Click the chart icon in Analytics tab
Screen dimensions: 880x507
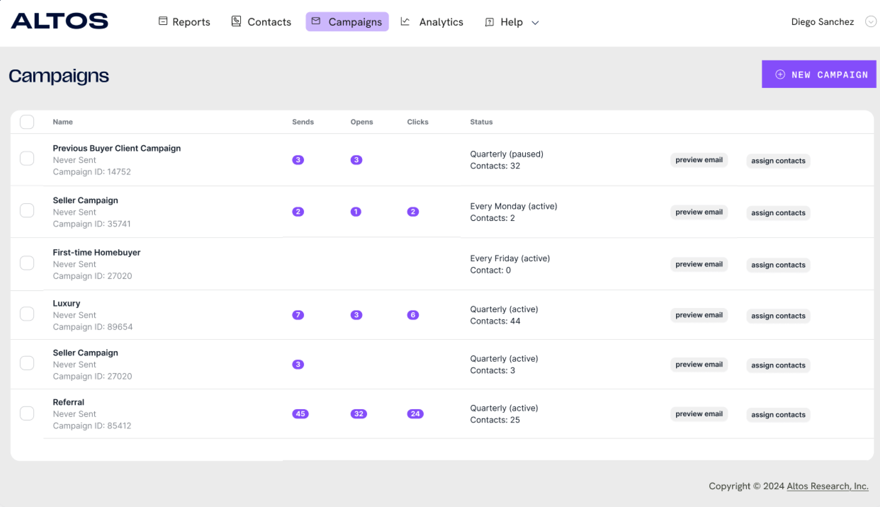coord(405,22)
